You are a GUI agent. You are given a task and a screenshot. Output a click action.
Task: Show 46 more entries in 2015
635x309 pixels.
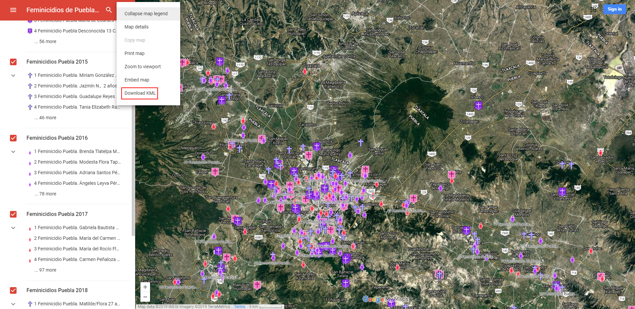coord(45,118)
